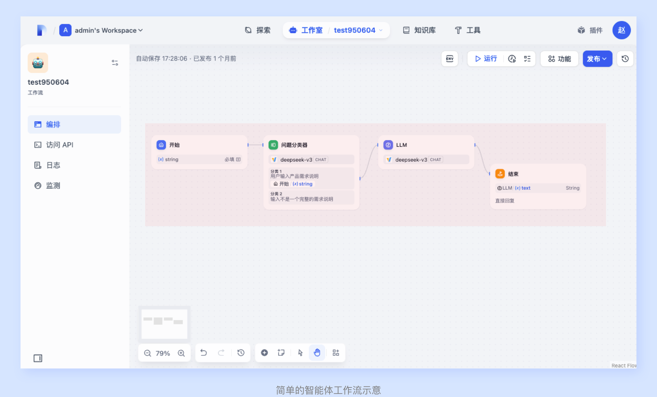Click the 结束 node title

[513, 174]
